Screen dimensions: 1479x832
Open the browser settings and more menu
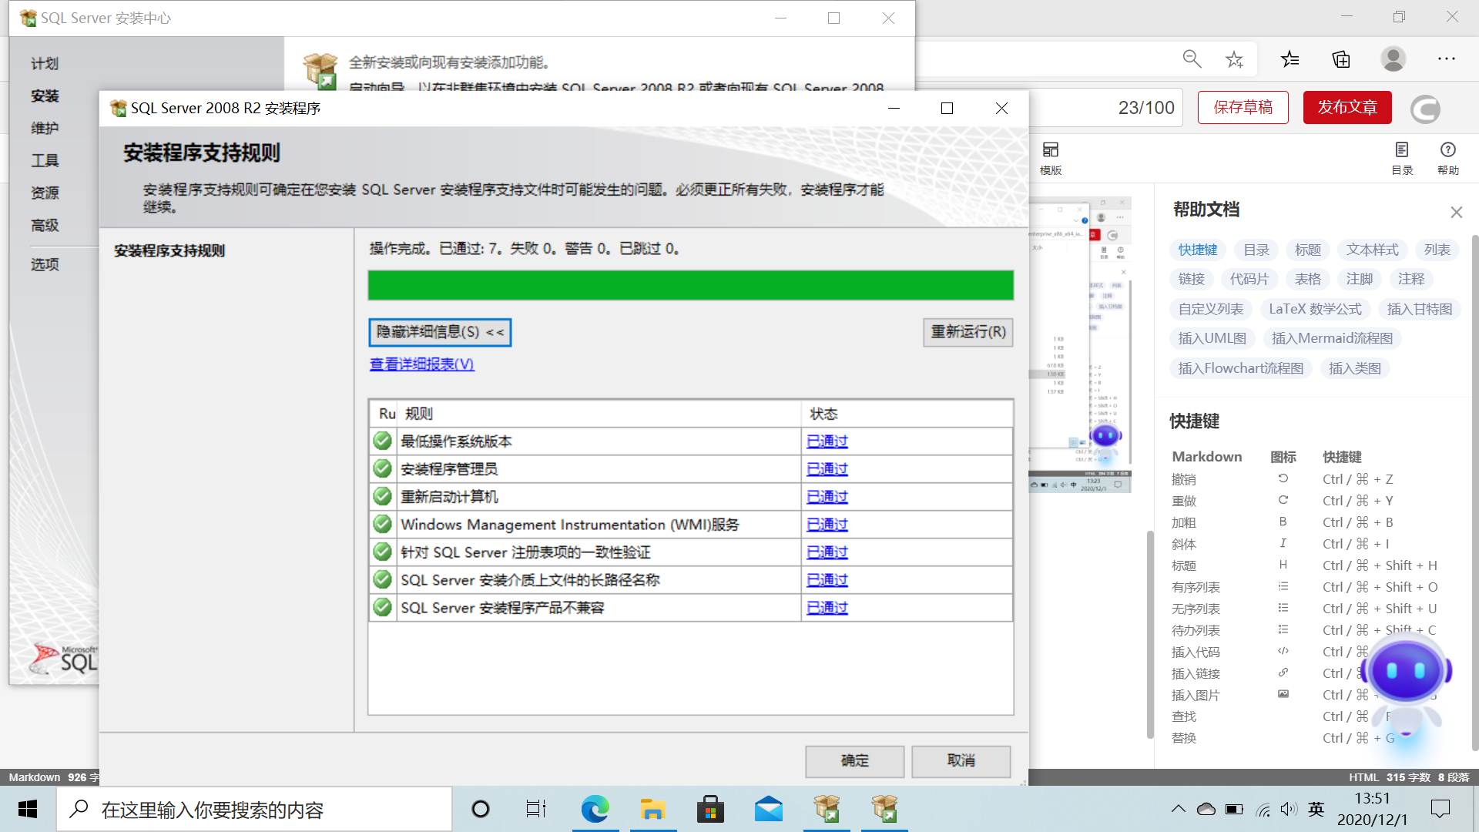coord(1447,59)
